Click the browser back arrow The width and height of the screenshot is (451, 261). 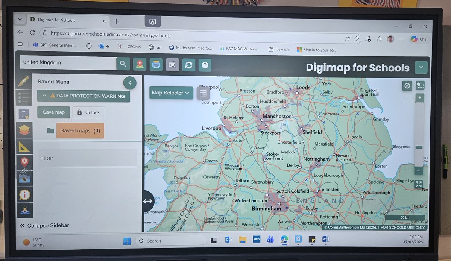[x=20, y=32]
